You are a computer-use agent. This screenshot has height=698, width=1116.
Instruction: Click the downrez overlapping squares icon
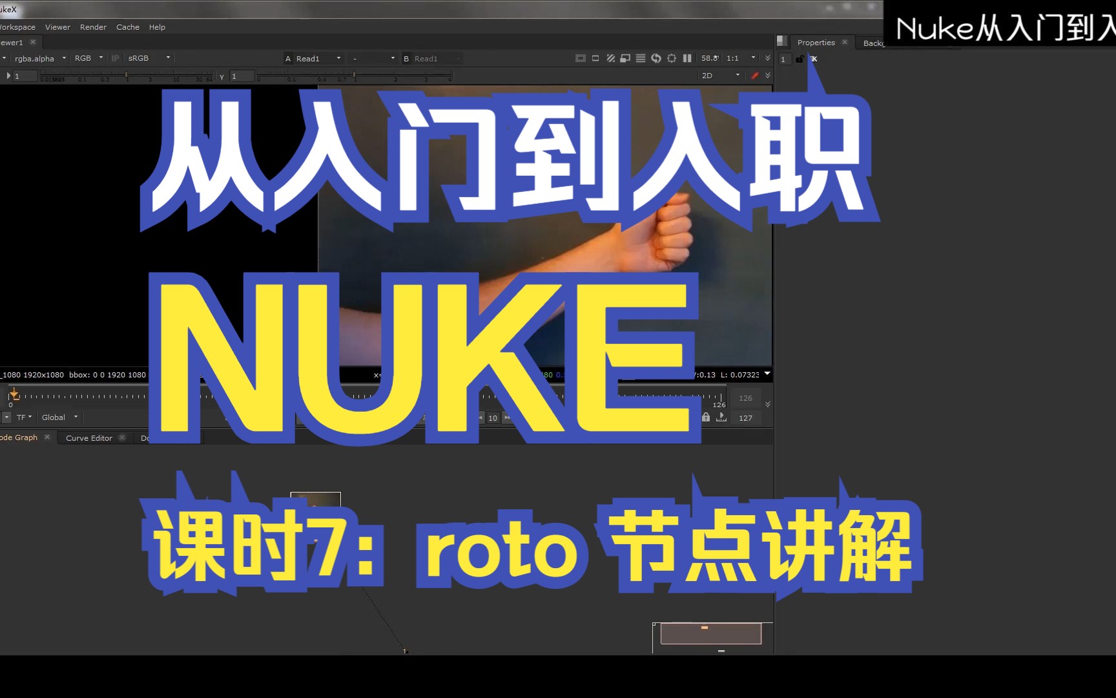click(x=625, y=58)
